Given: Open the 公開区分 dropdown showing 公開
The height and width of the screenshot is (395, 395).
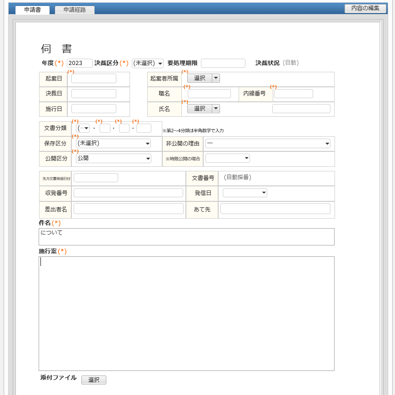Looking at the screenshot, I should click(x=114, y=159).
